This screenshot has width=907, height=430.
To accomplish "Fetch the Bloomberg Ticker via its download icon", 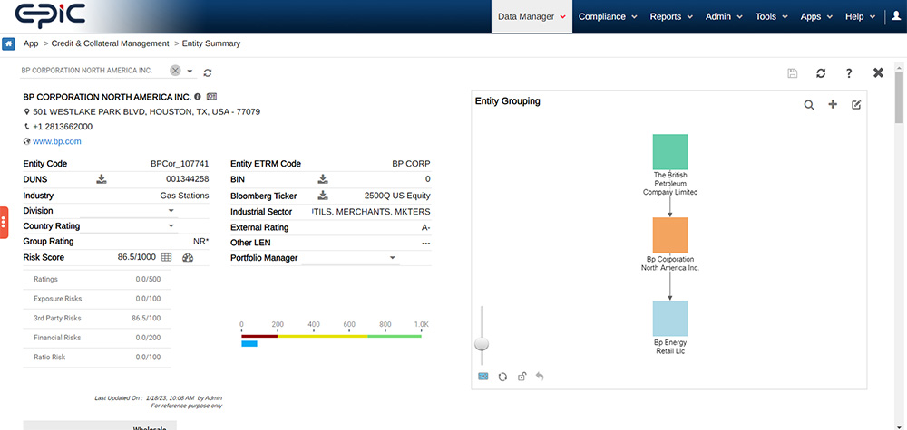I will (x=323, y=196).
